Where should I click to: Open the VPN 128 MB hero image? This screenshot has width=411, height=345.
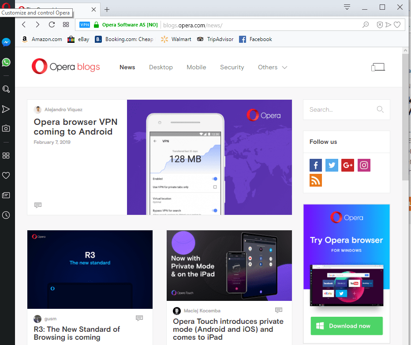[209, 157]
